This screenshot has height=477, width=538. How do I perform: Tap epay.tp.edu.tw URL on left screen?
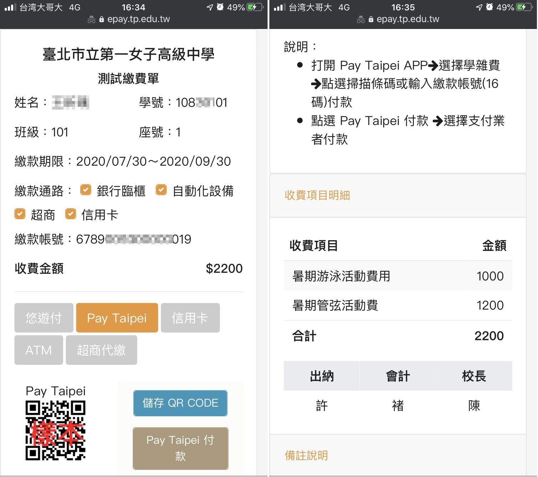(x=138, y=19)
